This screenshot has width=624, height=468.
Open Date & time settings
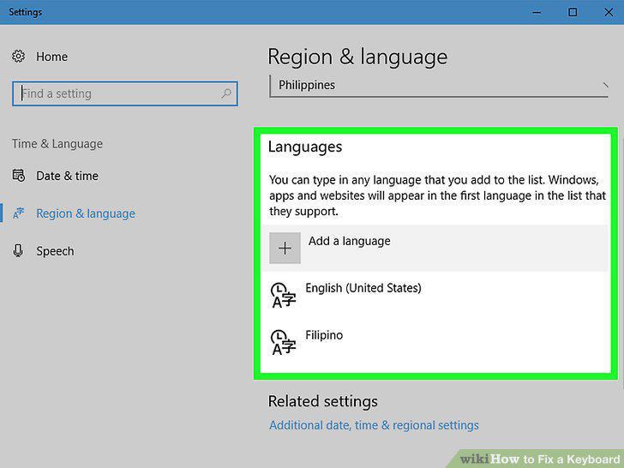(x=67, y=176)
